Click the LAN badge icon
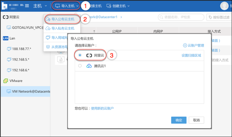Screen dimensions: 232x137 pos(6,38)
